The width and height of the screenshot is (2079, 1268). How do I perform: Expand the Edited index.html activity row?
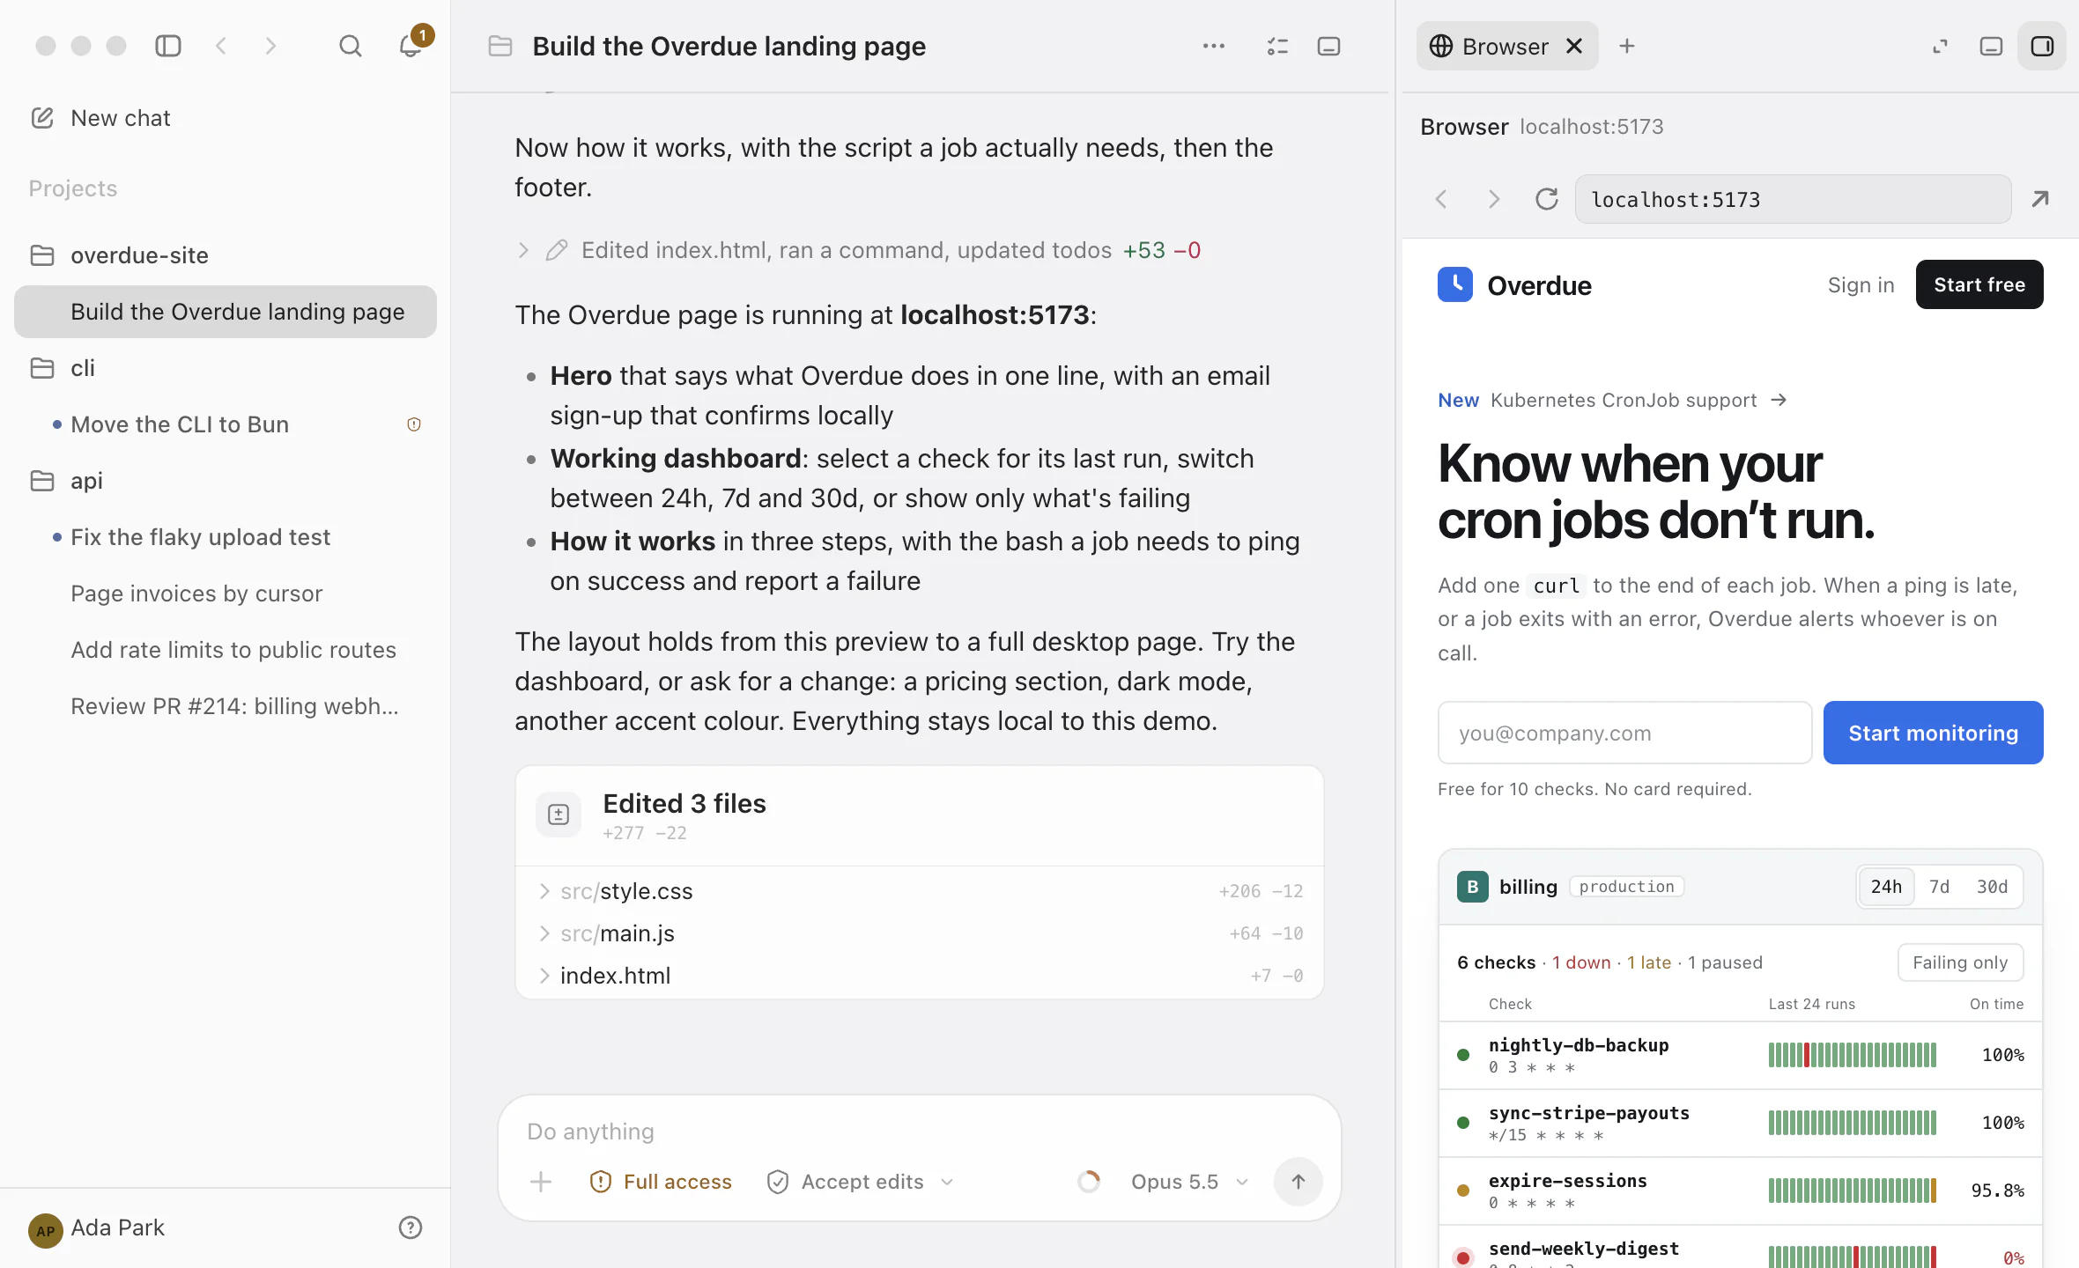click(x=858, y=250)
